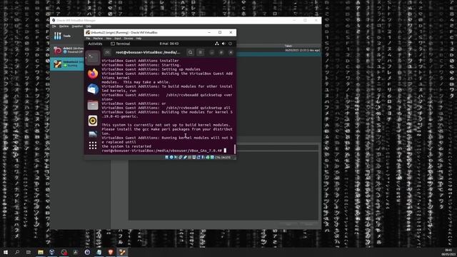The image size is (457, 257).
Task: Click Activities in Ubuntu top bar
Action: click(95, 44)
